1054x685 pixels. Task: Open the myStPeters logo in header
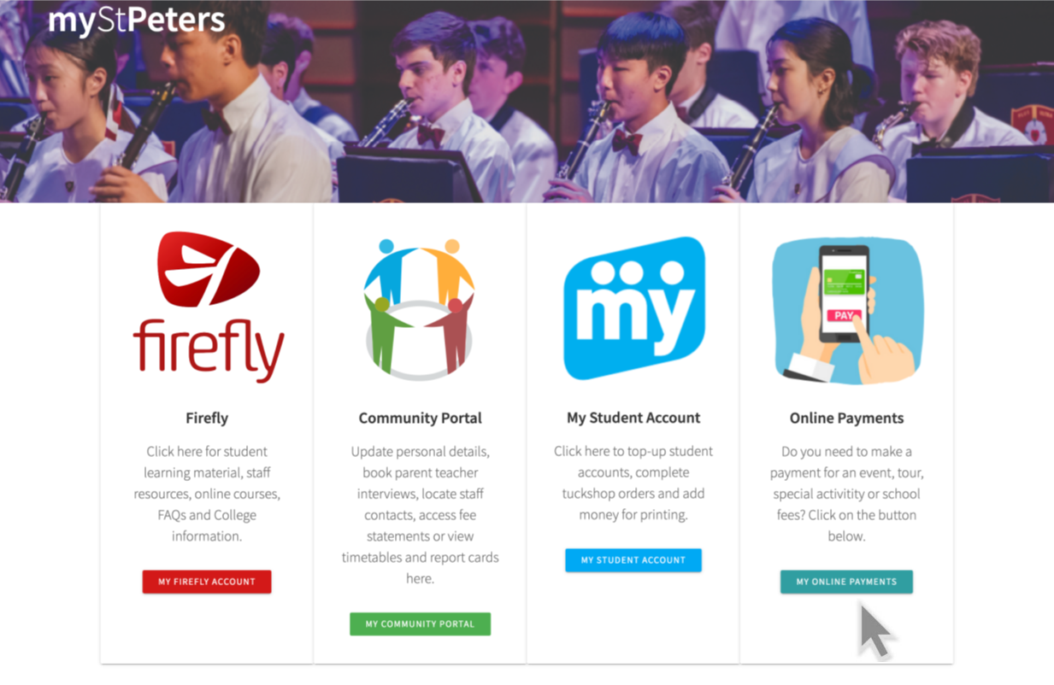[137, 20]
